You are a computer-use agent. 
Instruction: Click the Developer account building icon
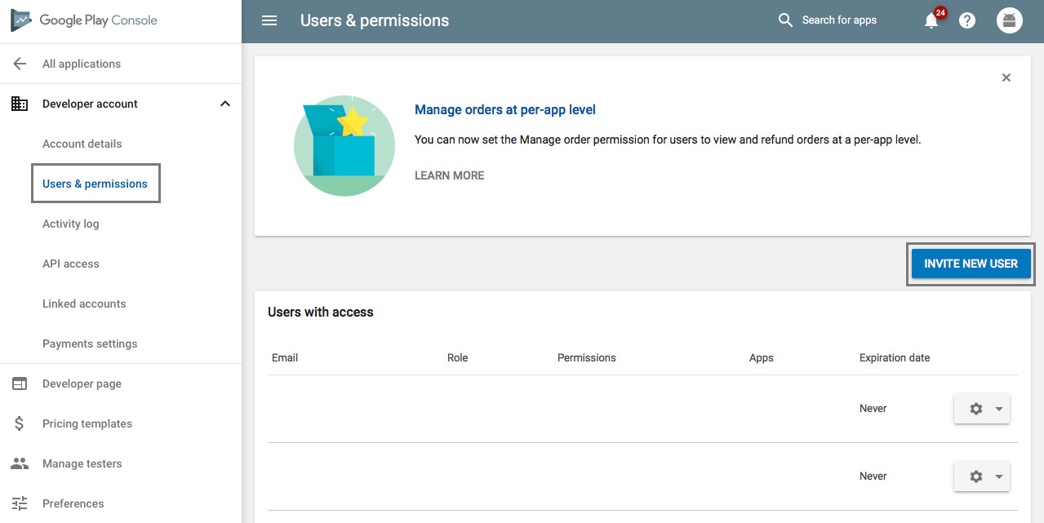[20, 104]
